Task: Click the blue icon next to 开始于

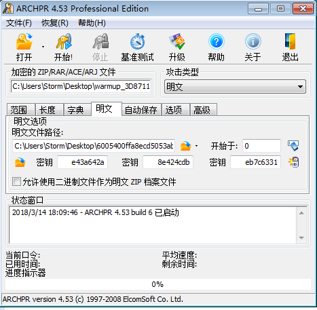Action: point(293,146)
